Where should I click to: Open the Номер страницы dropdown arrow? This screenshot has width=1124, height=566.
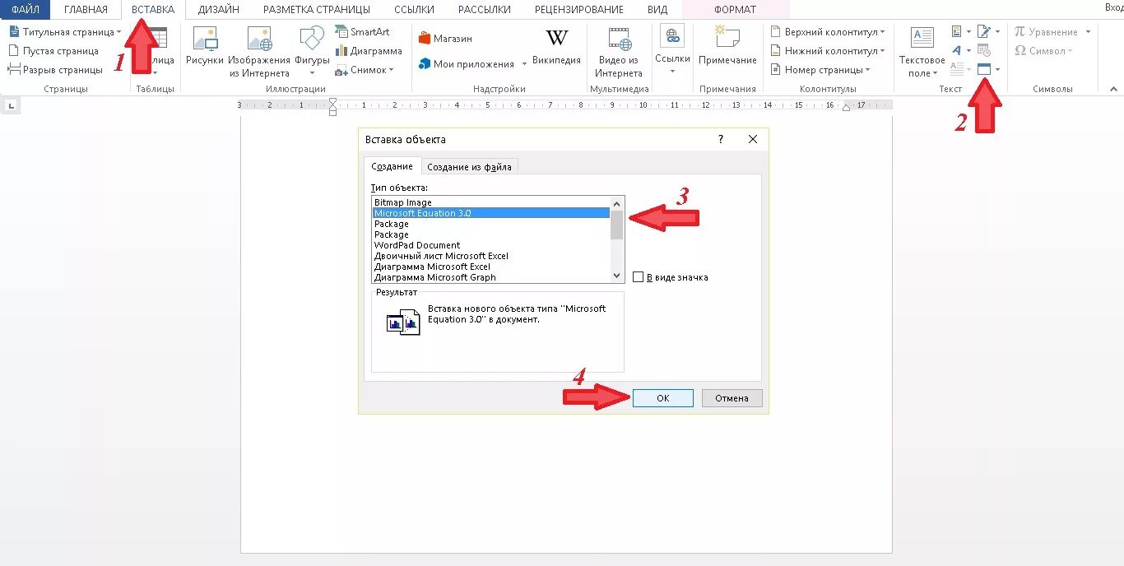[x=870, y=70]
